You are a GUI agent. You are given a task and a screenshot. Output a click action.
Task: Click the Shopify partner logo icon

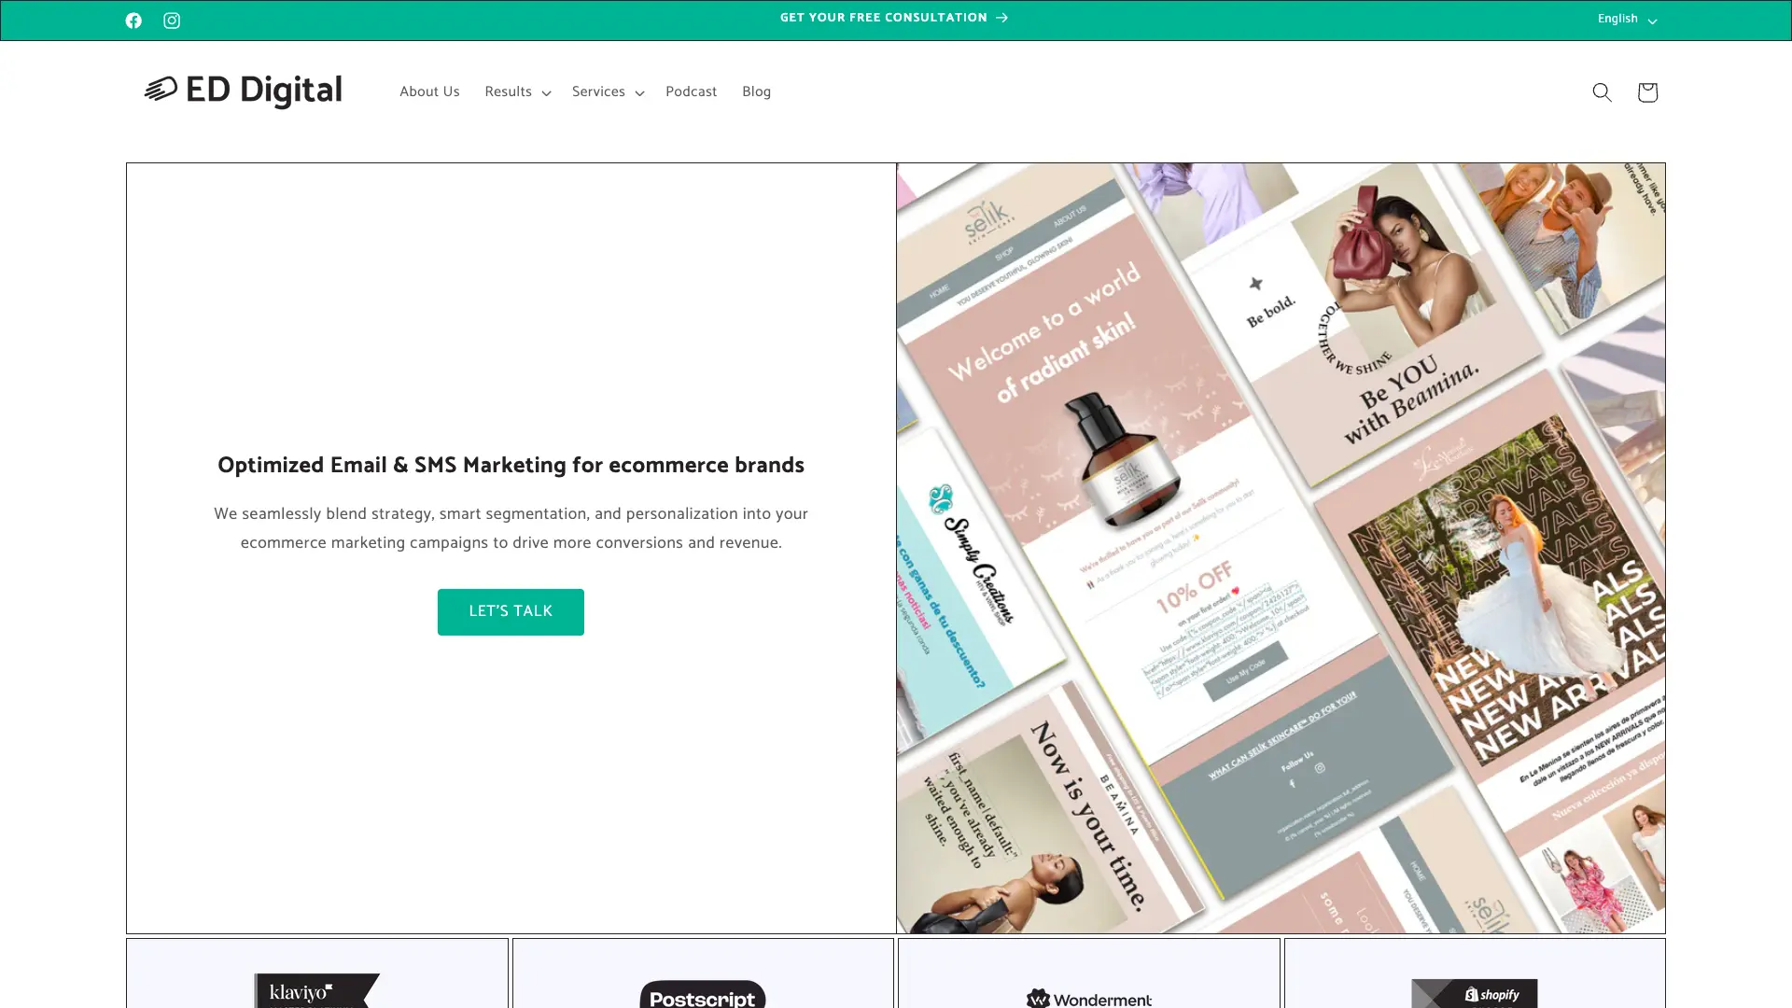point(1475,994)
